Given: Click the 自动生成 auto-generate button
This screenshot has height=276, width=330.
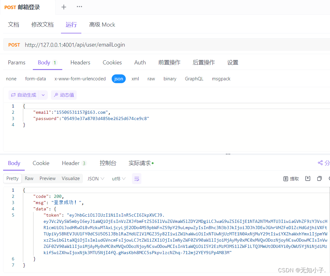Looking at the screenshot, I should click(23, 95).
